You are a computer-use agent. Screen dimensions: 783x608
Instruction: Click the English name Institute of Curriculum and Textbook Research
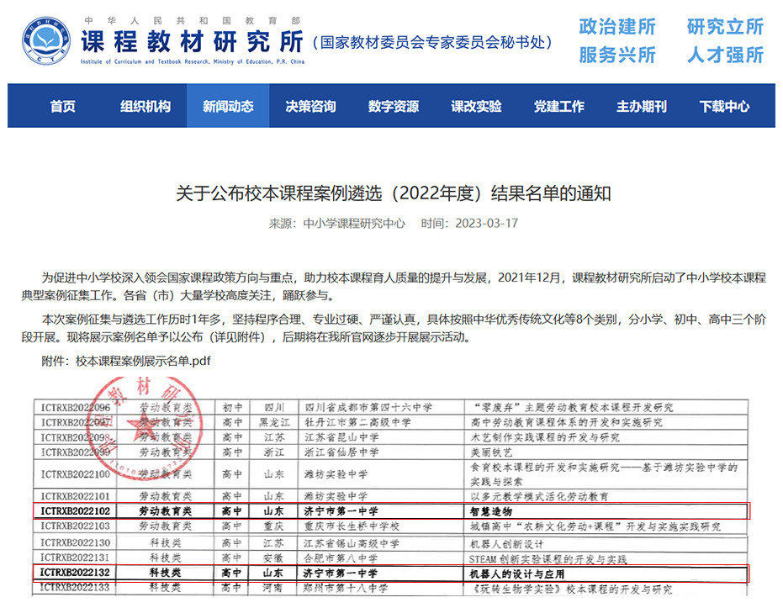[193, 62]
